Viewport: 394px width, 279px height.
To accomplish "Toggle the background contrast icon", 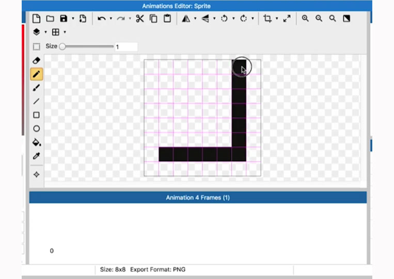I will tap(346, 19).
